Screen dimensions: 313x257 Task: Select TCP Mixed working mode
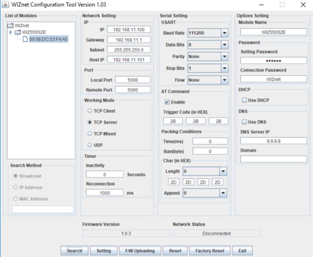[x=90, y=133]
